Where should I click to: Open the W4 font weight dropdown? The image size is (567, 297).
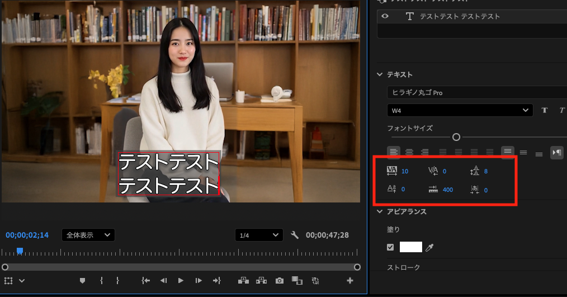459,110
